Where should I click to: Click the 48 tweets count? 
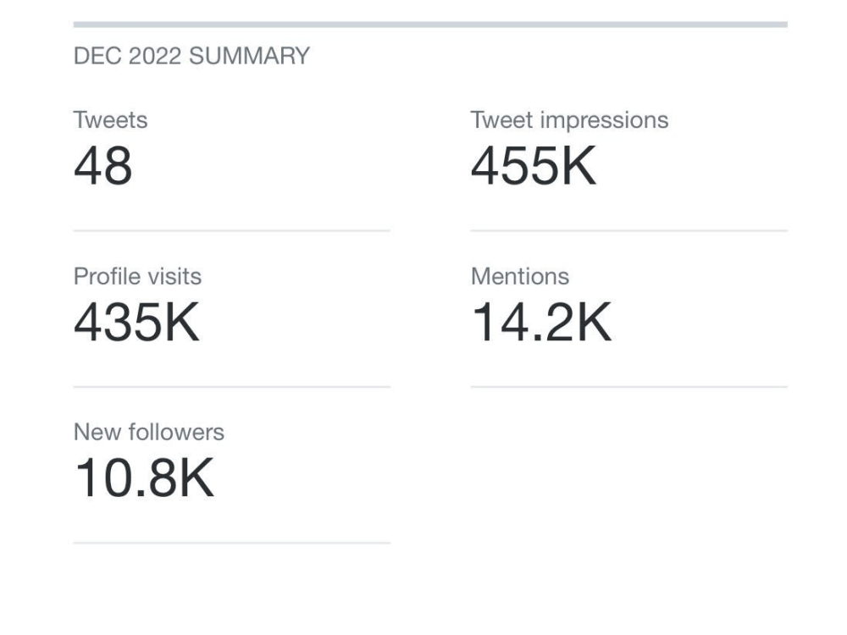(x=102, y=165)
